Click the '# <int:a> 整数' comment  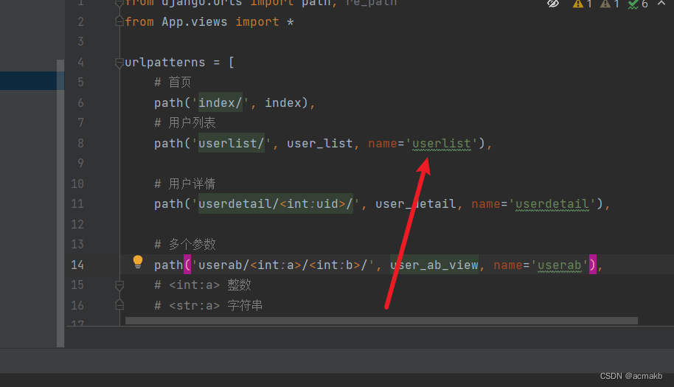pos(203,285)
